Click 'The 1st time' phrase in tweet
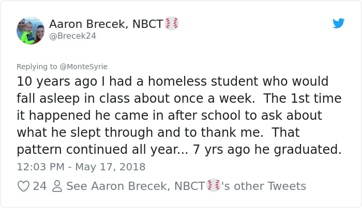 coord(302,99)
